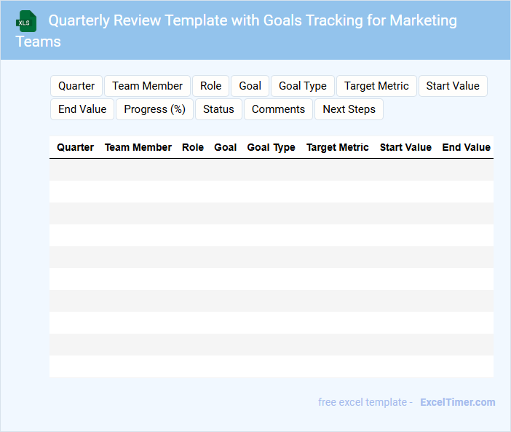This screenshot has height=432, width=511.
Task: Select the Target Metric tag
Action: coord(376,86)
